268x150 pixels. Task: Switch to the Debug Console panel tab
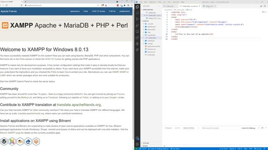(x=189, y=128)
